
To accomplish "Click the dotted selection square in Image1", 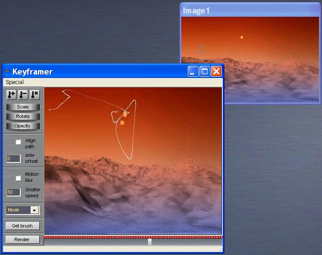I will click(201, 50).
